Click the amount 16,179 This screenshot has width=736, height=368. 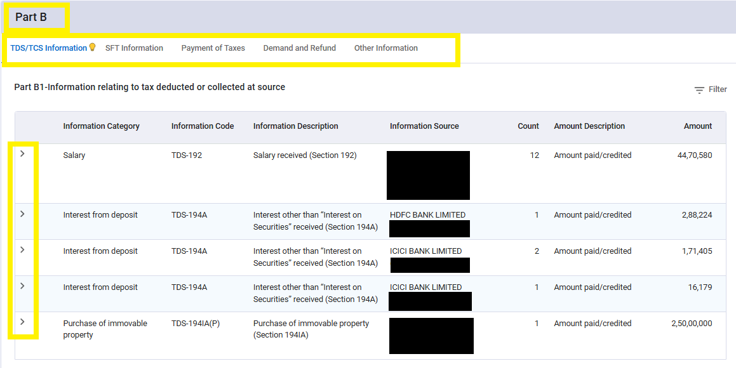coord(700,287)
